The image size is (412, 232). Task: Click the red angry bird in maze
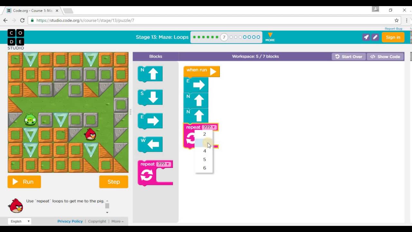(x=90, y=134)
